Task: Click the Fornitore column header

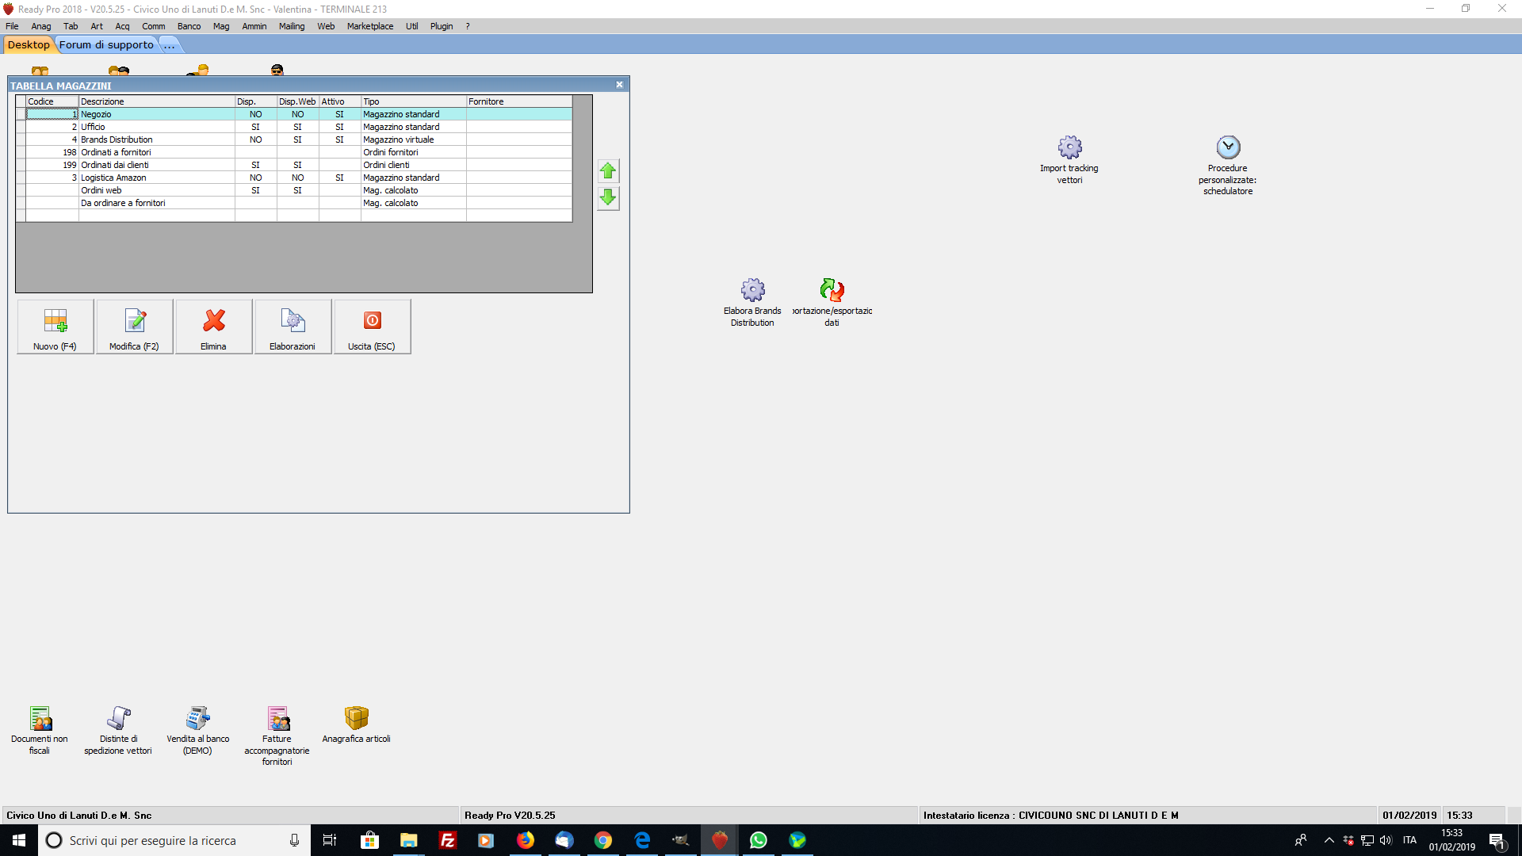Action: click(x=519, y=101)
